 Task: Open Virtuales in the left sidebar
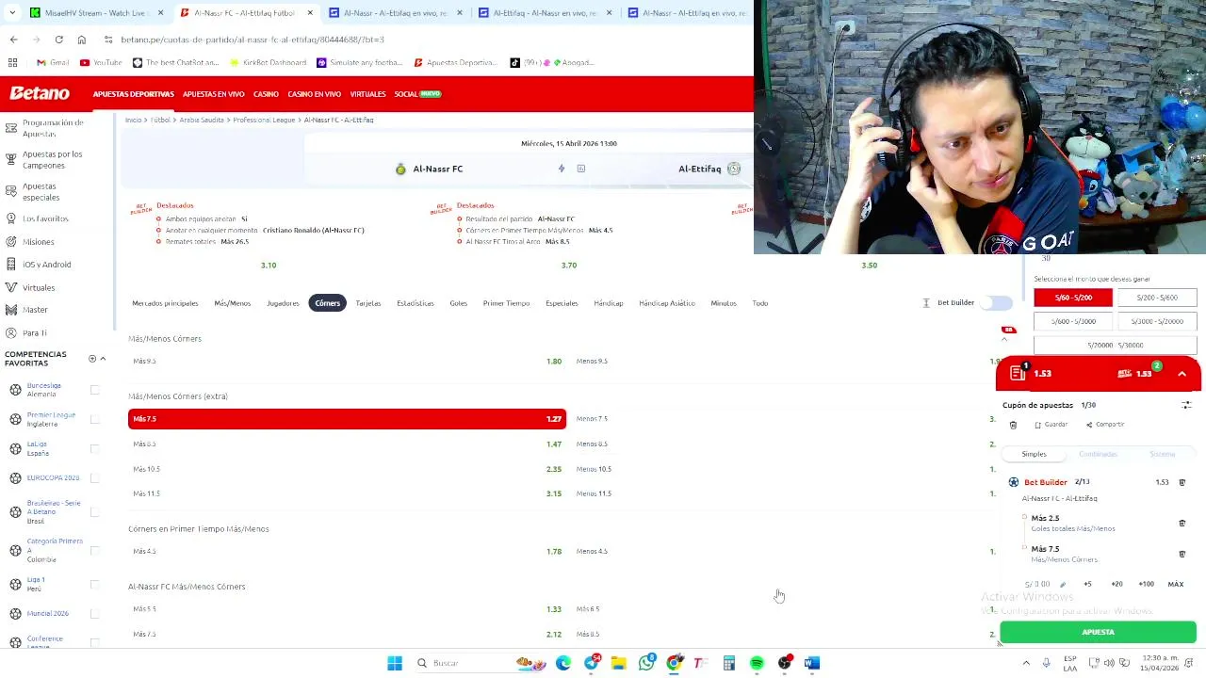click(39, 287)
